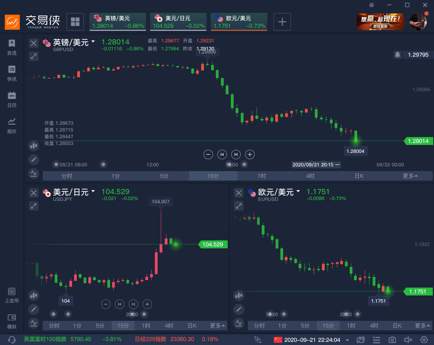Open the user profile avatar
Screen dimensions: 434x345
point(418,22)
